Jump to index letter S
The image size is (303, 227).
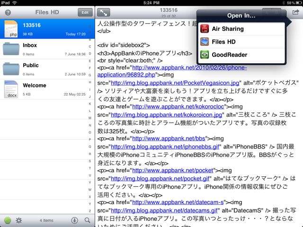click(x=90, y=161)
